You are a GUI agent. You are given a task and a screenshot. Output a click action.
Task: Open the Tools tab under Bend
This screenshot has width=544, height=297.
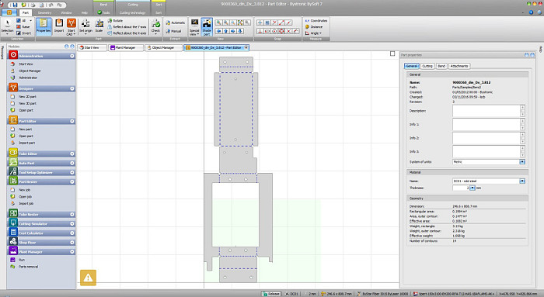103,13
